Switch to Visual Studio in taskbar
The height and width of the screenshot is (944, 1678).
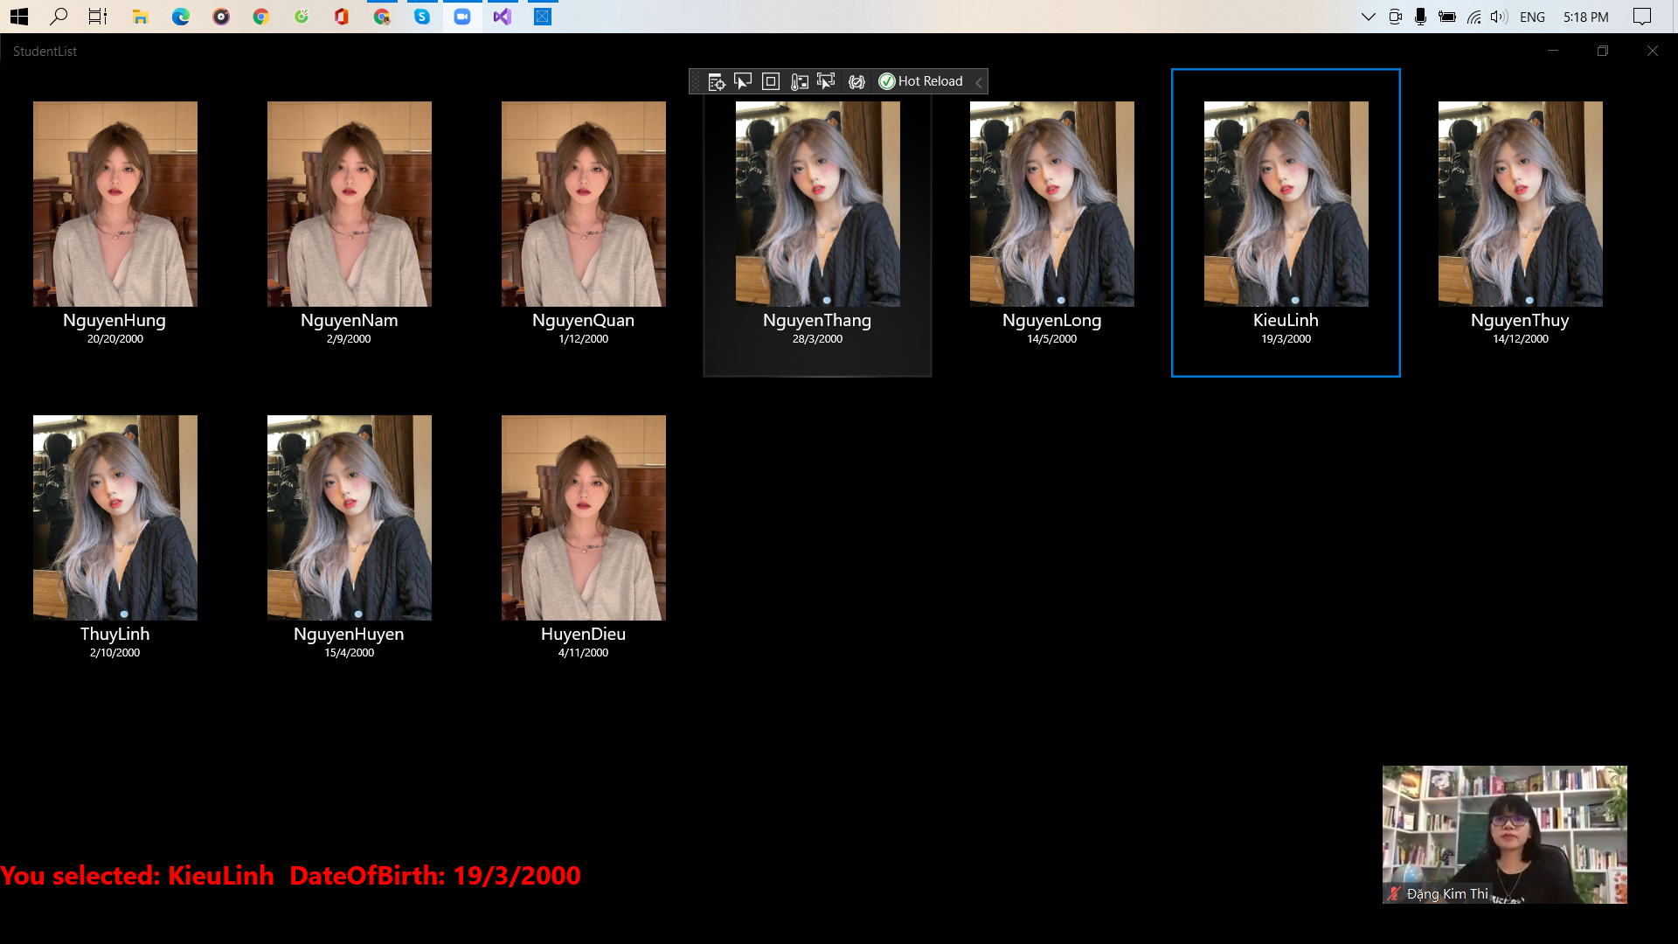click(x=503, y=17)
